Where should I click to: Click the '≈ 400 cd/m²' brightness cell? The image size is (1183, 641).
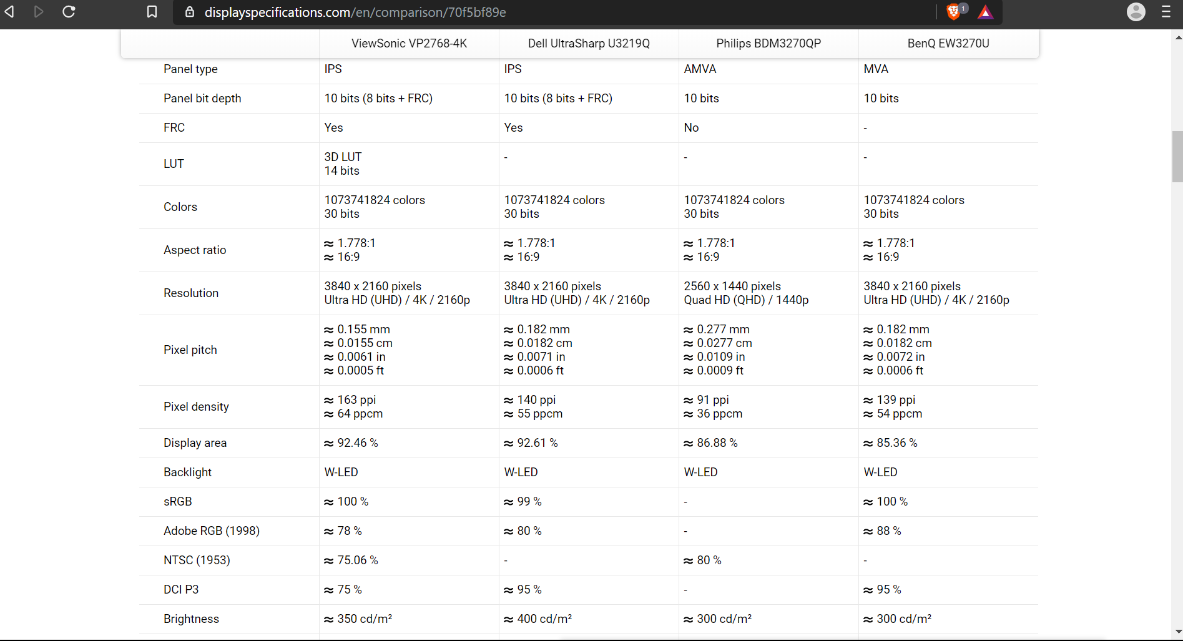click(538, 619)
